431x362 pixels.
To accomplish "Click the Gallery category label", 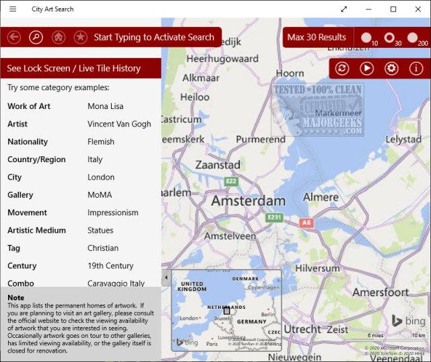I will [x=20, y=195].
